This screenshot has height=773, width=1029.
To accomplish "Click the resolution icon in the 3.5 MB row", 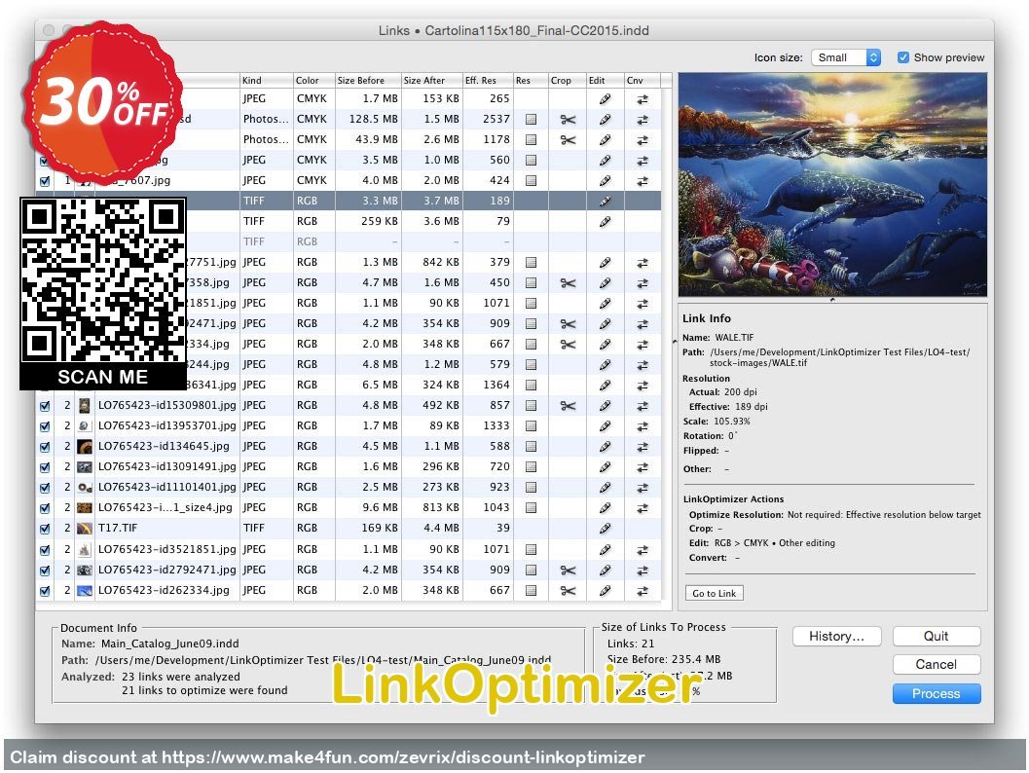I will click(x=531, y=160).
